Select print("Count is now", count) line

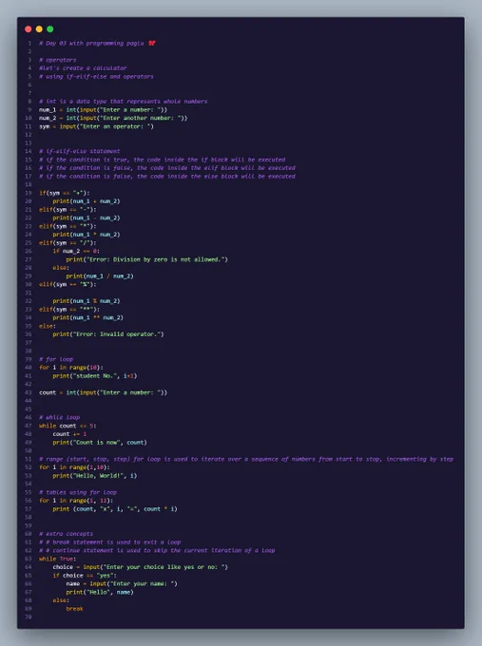[x=100, y=443]
